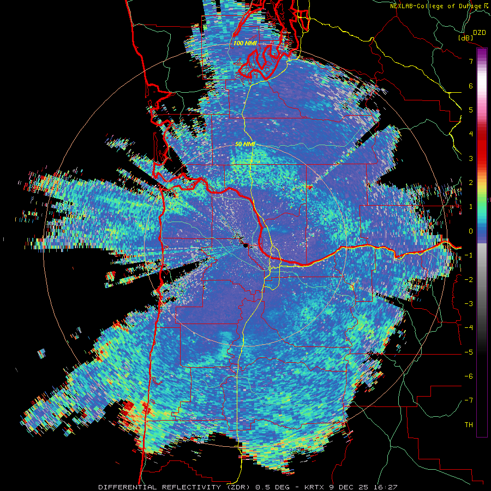Click the -2 tick label on color scale
This screenshot has width=491, height=491.
[x=469, y=279]
